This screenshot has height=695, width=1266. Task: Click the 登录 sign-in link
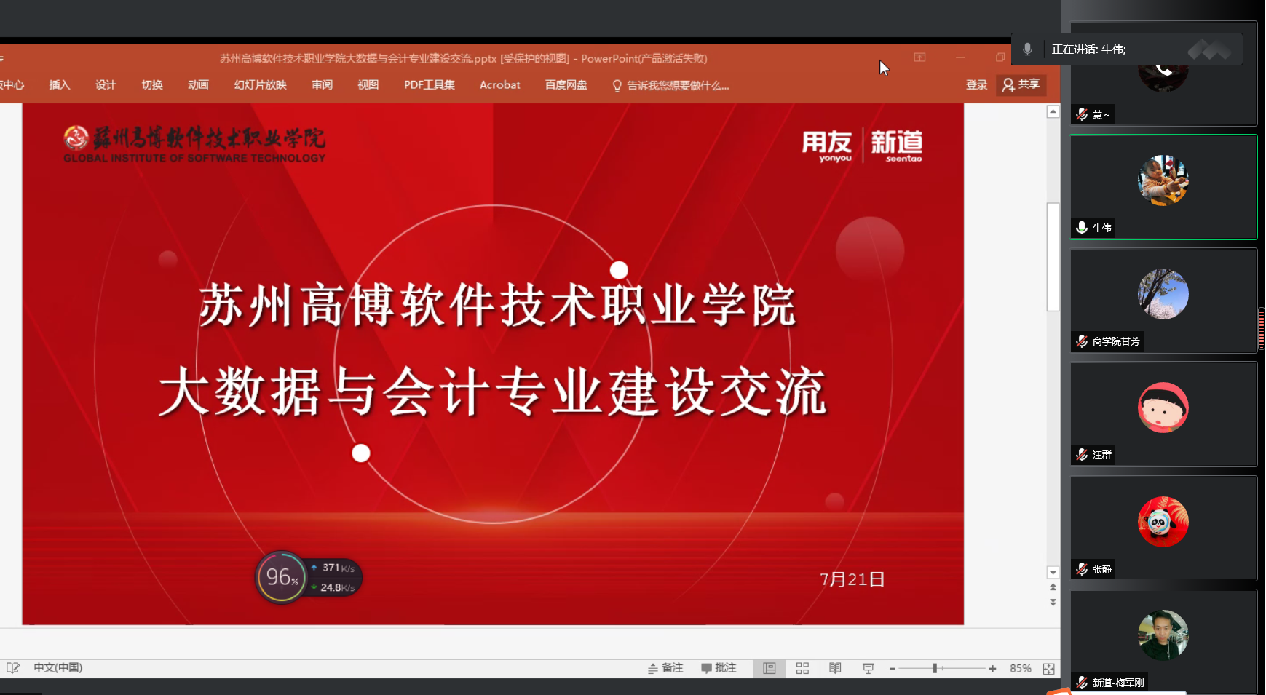click(x=976, y=85)
